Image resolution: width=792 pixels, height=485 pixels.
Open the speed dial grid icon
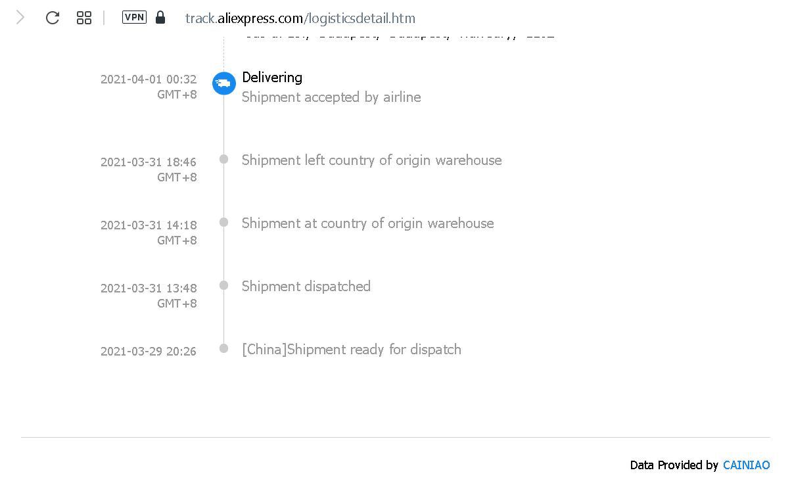84,18
